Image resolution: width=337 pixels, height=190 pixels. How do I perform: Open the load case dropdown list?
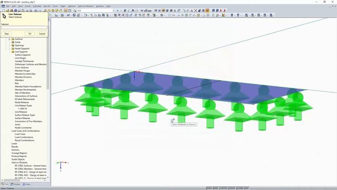114,11
